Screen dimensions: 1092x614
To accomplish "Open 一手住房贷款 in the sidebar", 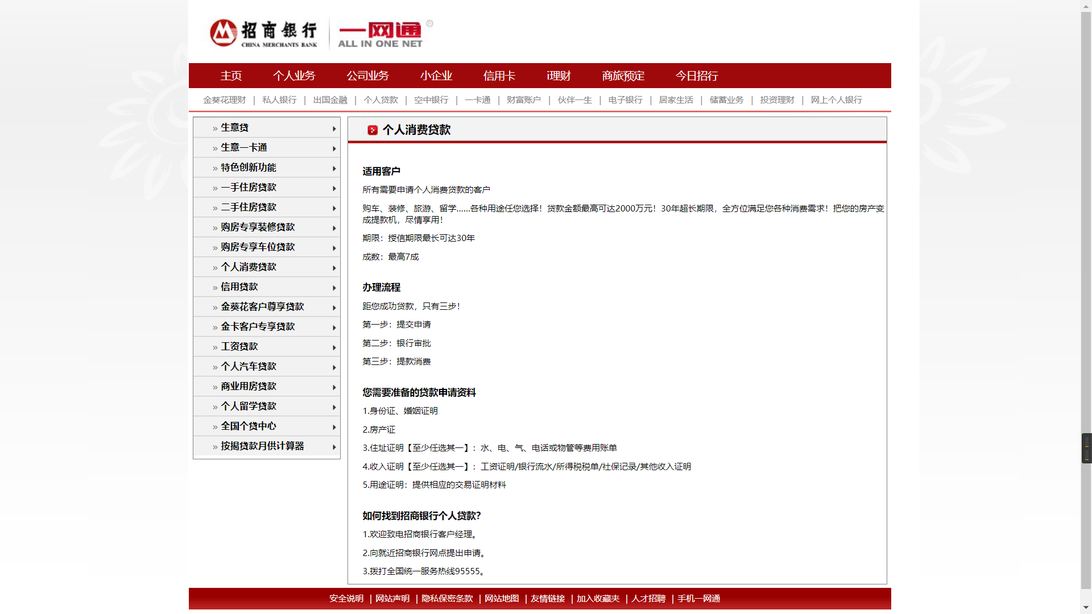I will (x=249, y=187).
